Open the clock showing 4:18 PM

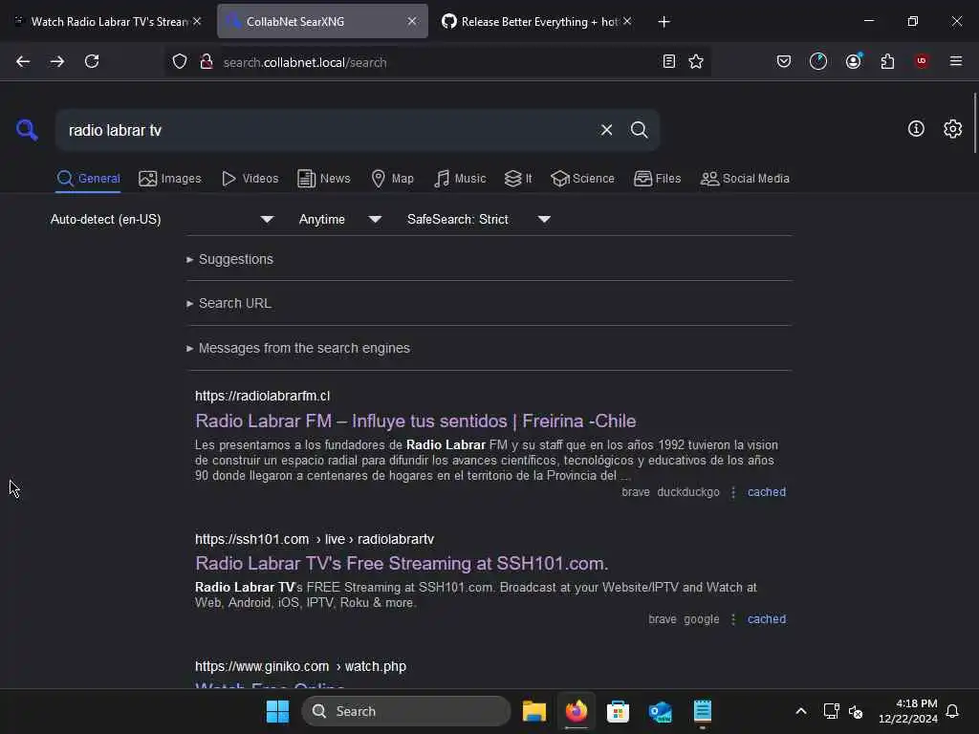908,711
